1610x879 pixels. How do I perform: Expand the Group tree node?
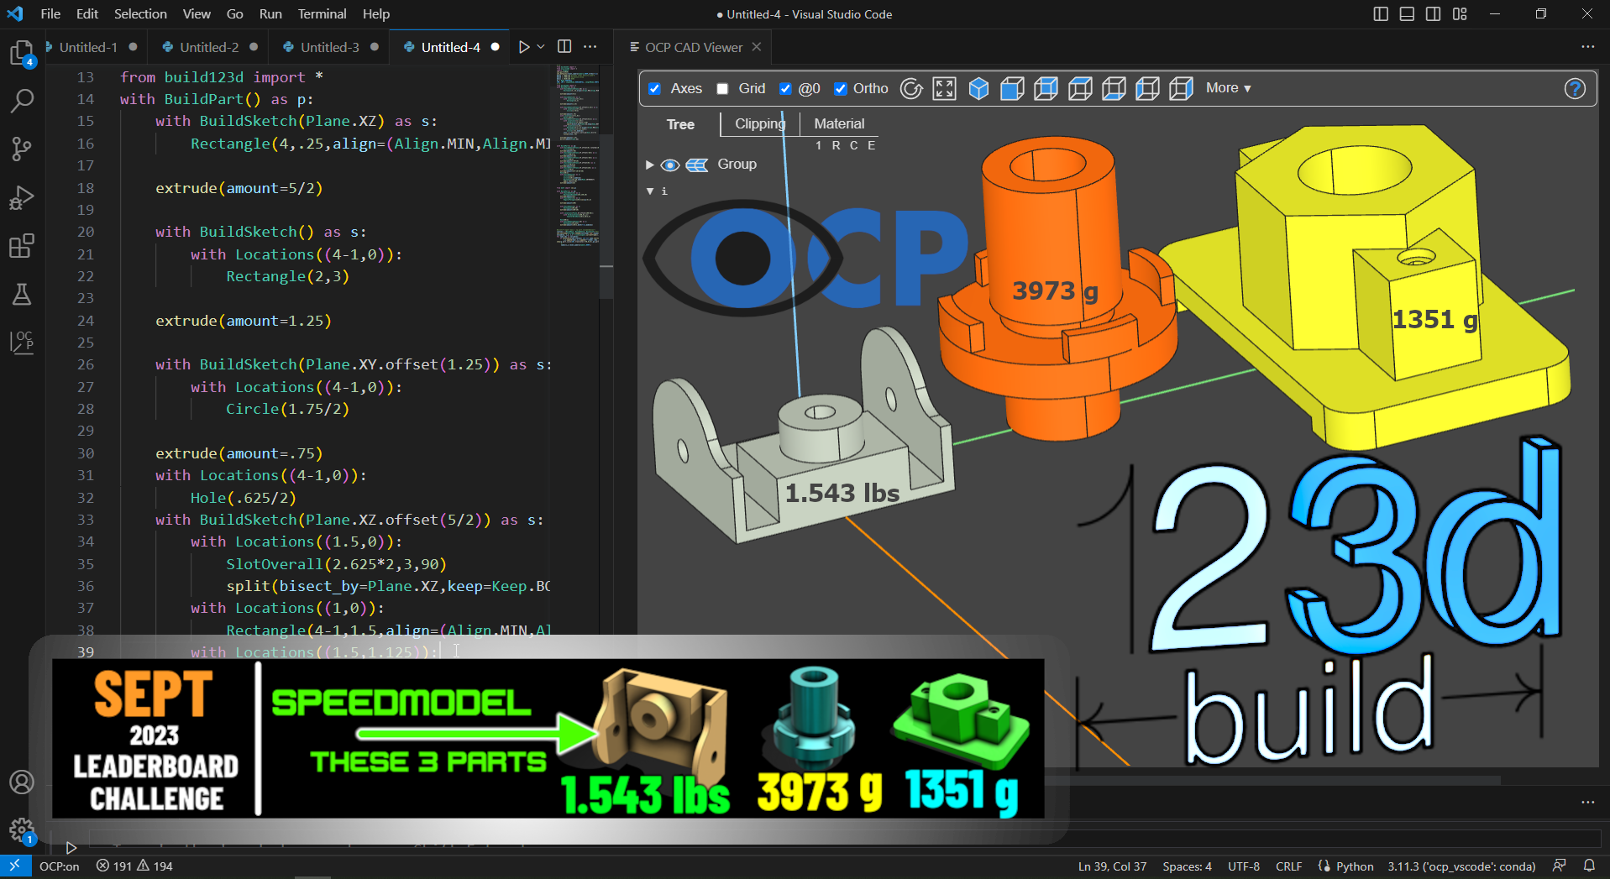(649, 165)
